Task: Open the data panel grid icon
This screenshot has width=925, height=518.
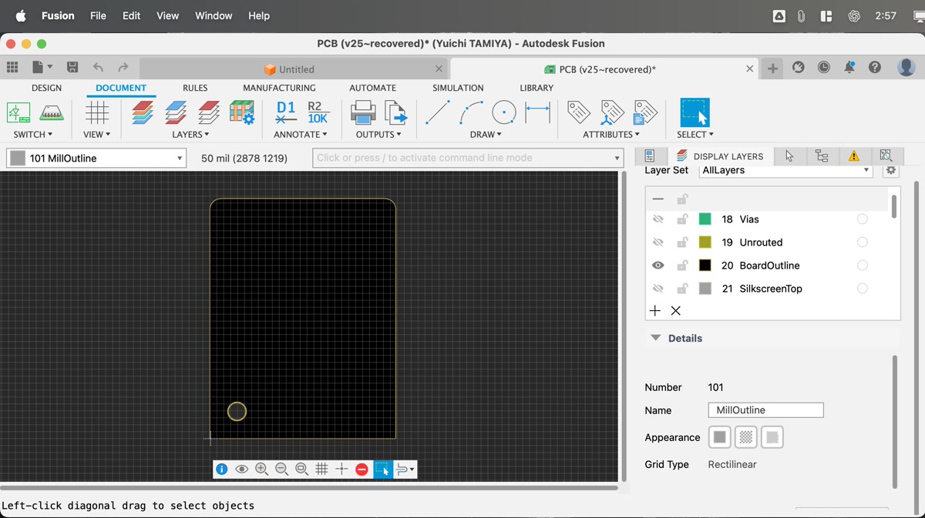Action: (x=12, y=68)
